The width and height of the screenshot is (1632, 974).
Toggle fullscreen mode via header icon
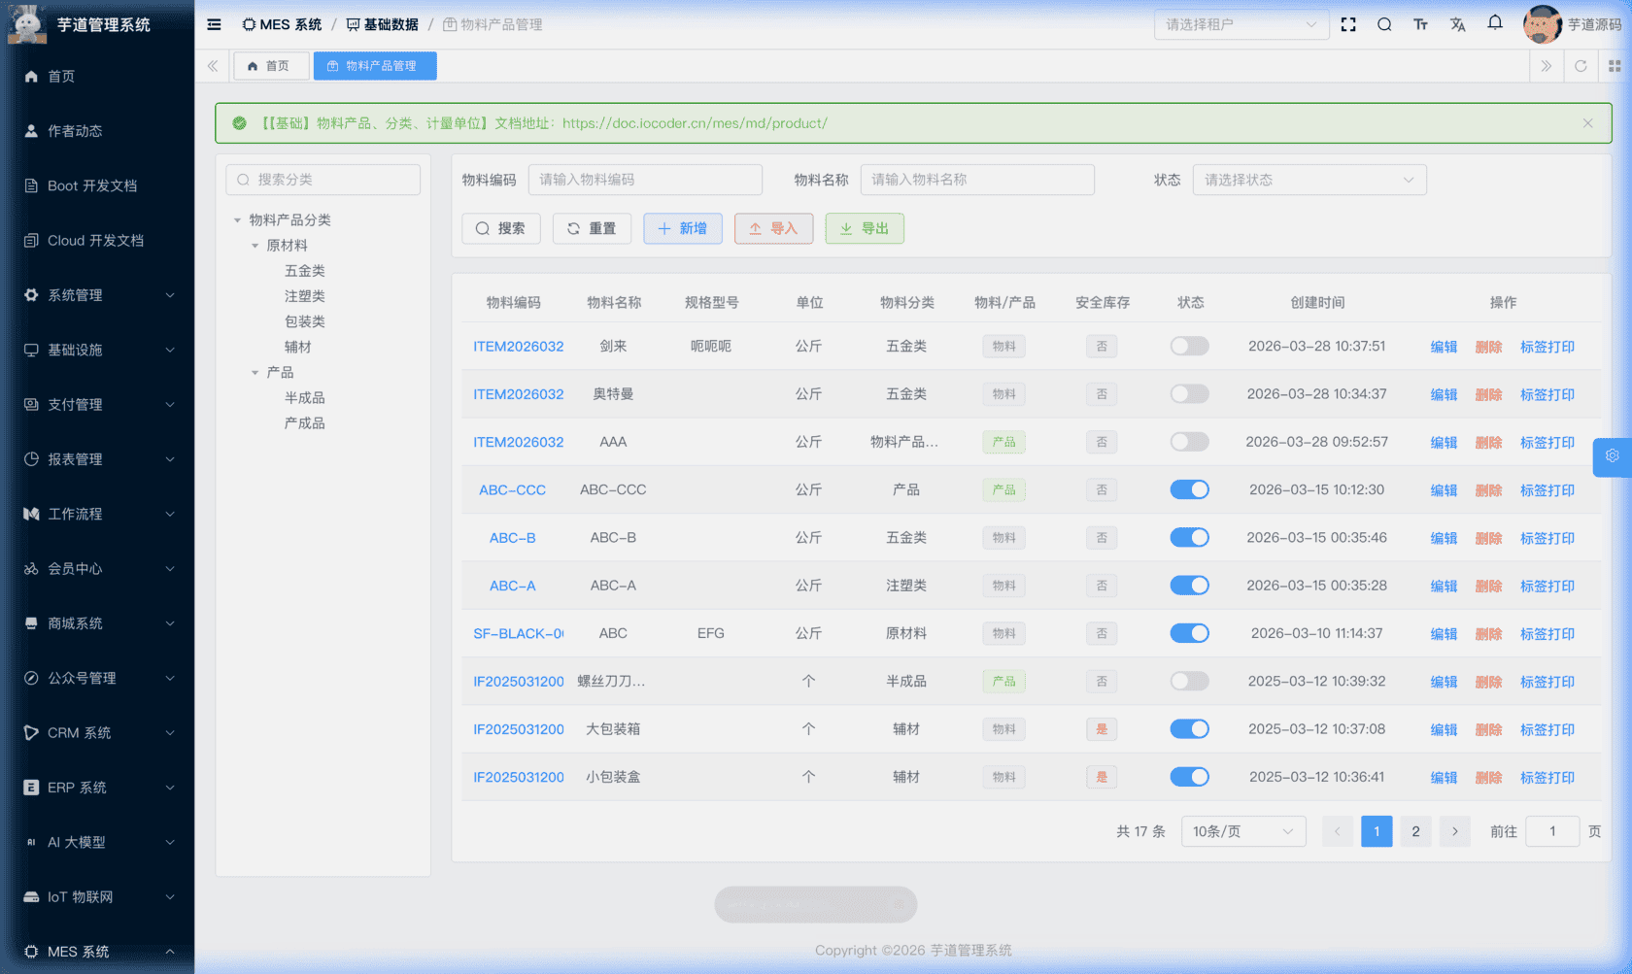click(1348, 24)
